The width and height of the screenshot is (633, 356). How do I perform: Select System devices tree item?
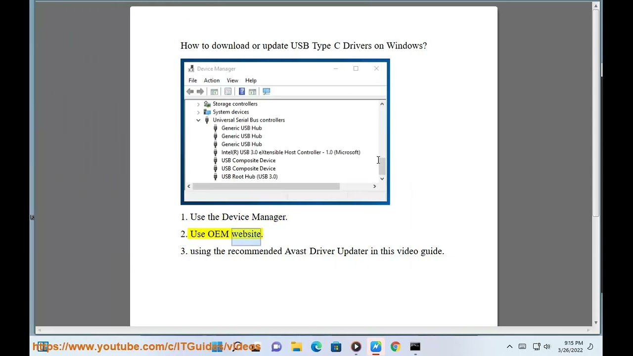(x=230, y=112)
